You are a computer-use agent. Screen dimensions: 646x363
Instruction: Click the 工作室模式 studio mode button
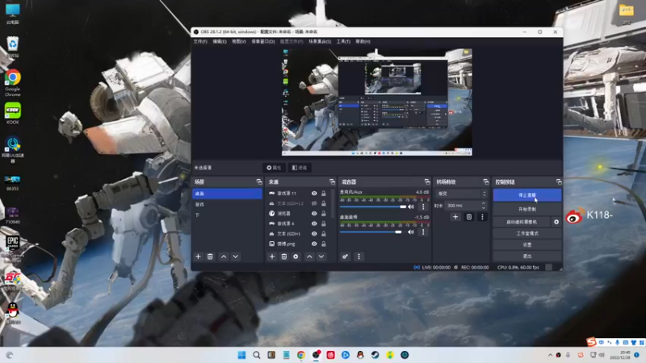coord(527,233)
